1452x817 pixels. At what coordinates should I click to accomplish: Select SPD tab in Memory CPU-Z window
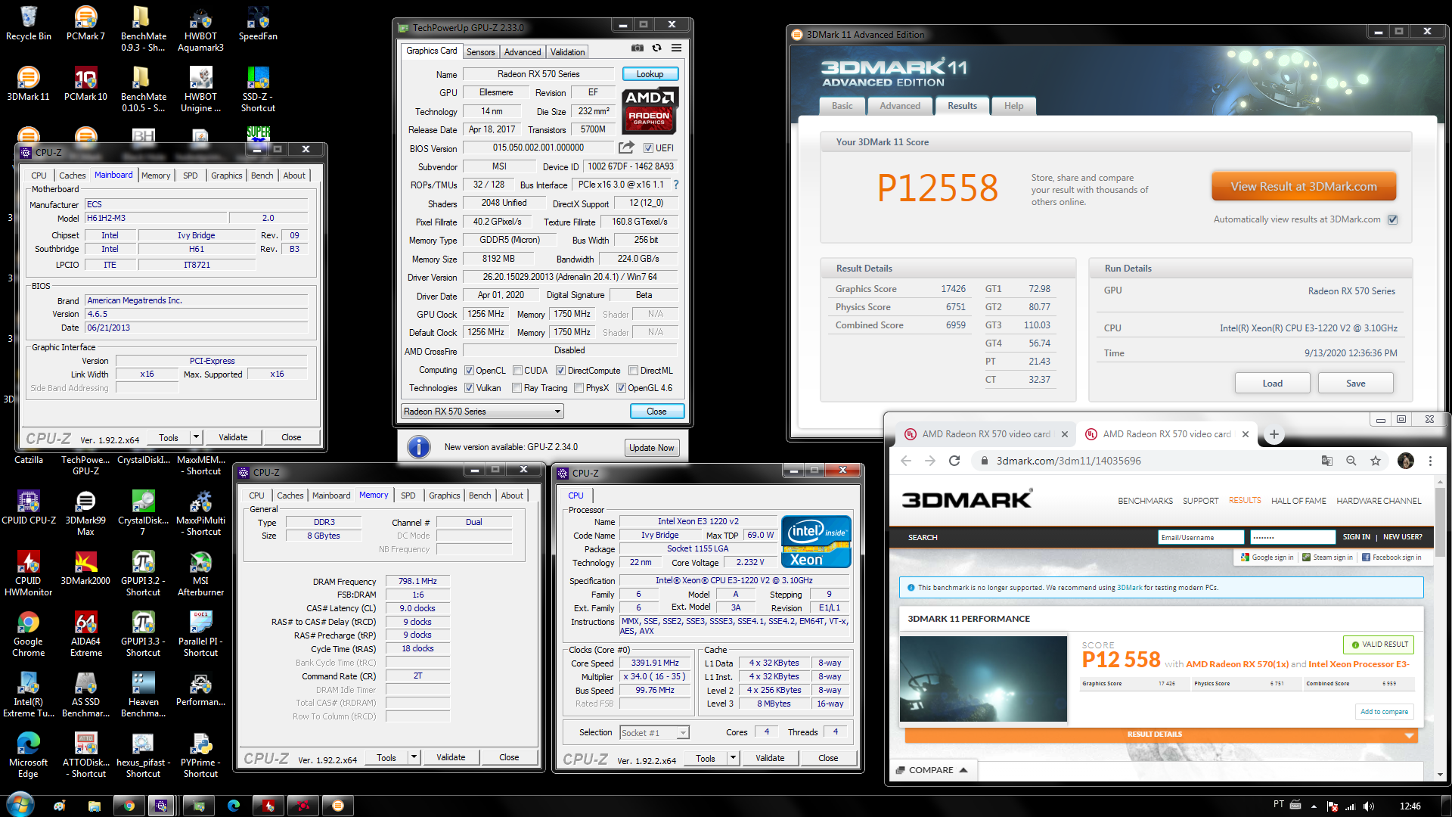(x=408, y=495)
